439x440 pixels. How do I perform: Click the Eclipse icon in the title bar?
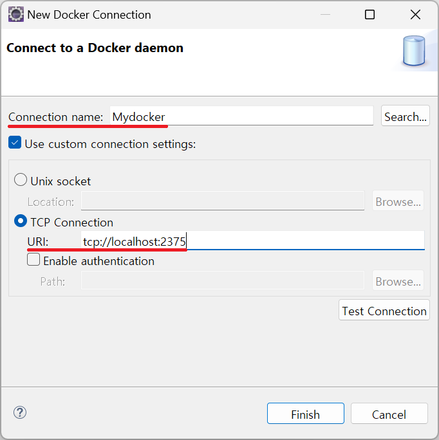(x=15, y=14)
